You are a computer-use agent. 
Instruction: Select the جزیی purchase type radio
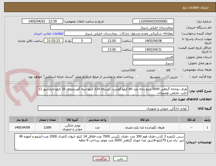tap(182, 76)
